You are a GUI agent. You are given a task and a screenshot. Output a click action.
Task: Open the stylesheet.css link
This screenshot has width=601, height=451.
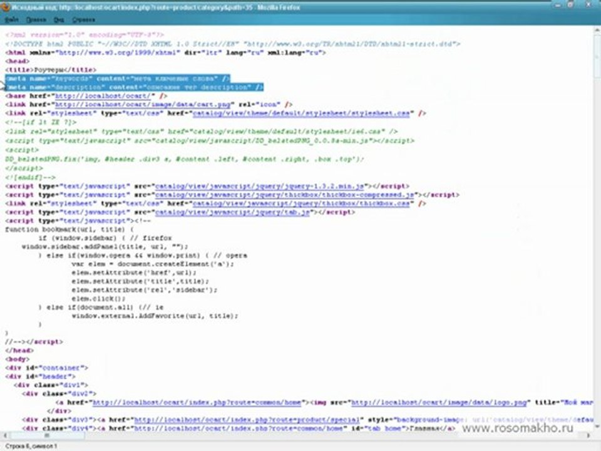point(301,113)
